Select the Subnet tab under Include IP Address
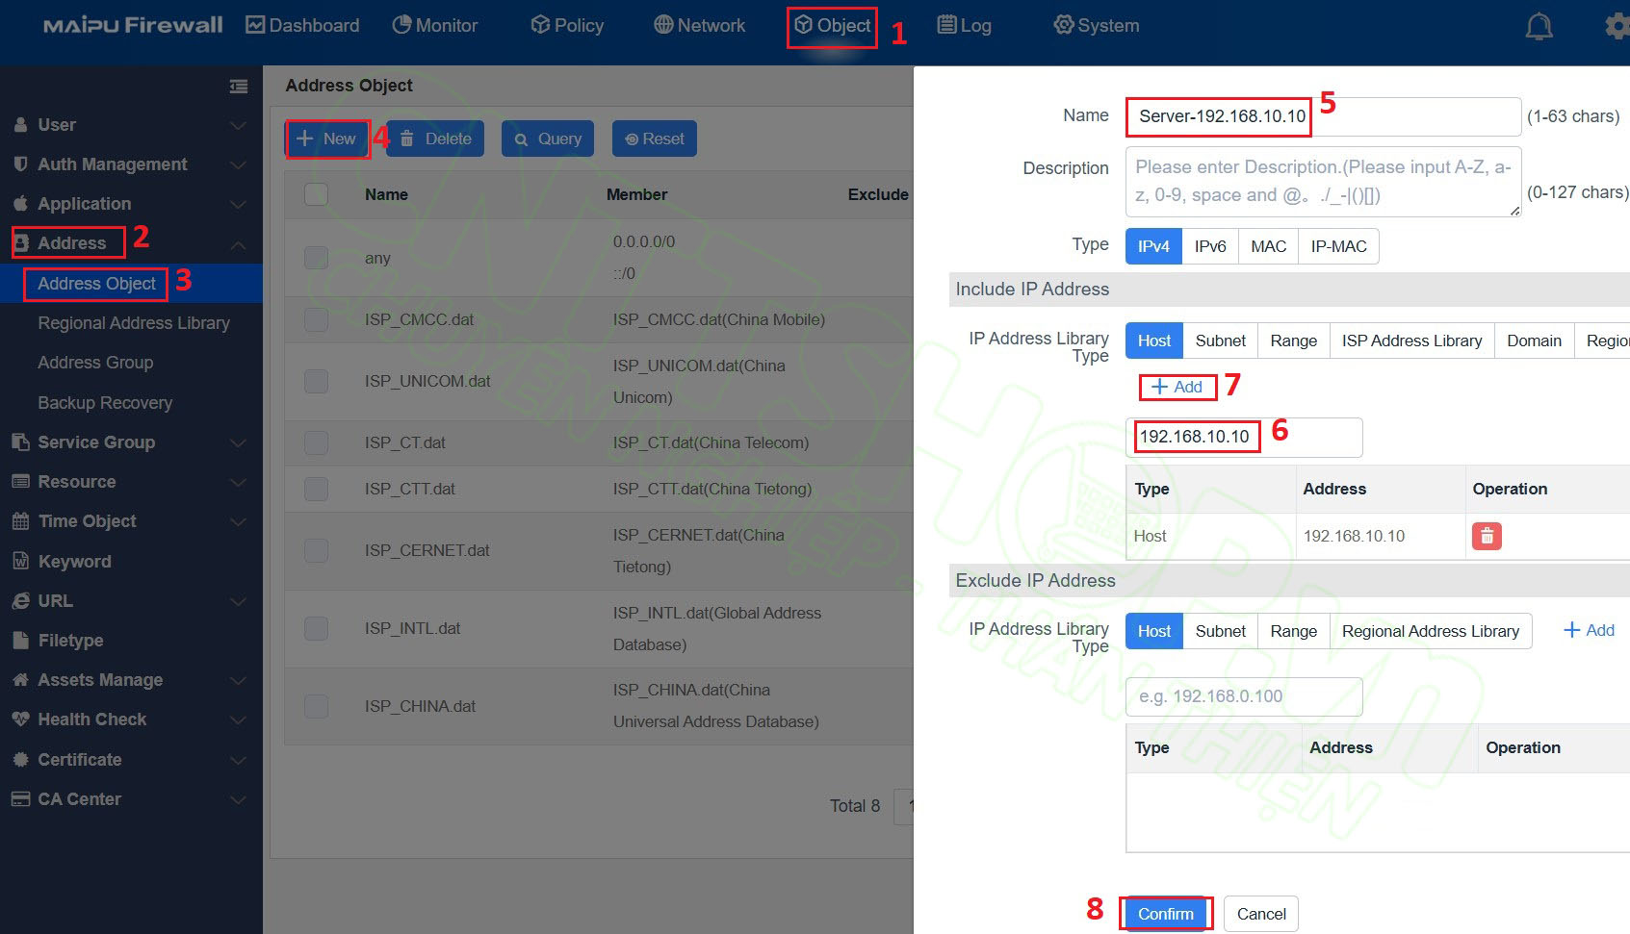1630x934 pixels. tap(1219, 341)
